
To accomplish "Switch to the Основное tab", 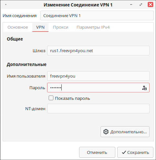I will point(18,27).
